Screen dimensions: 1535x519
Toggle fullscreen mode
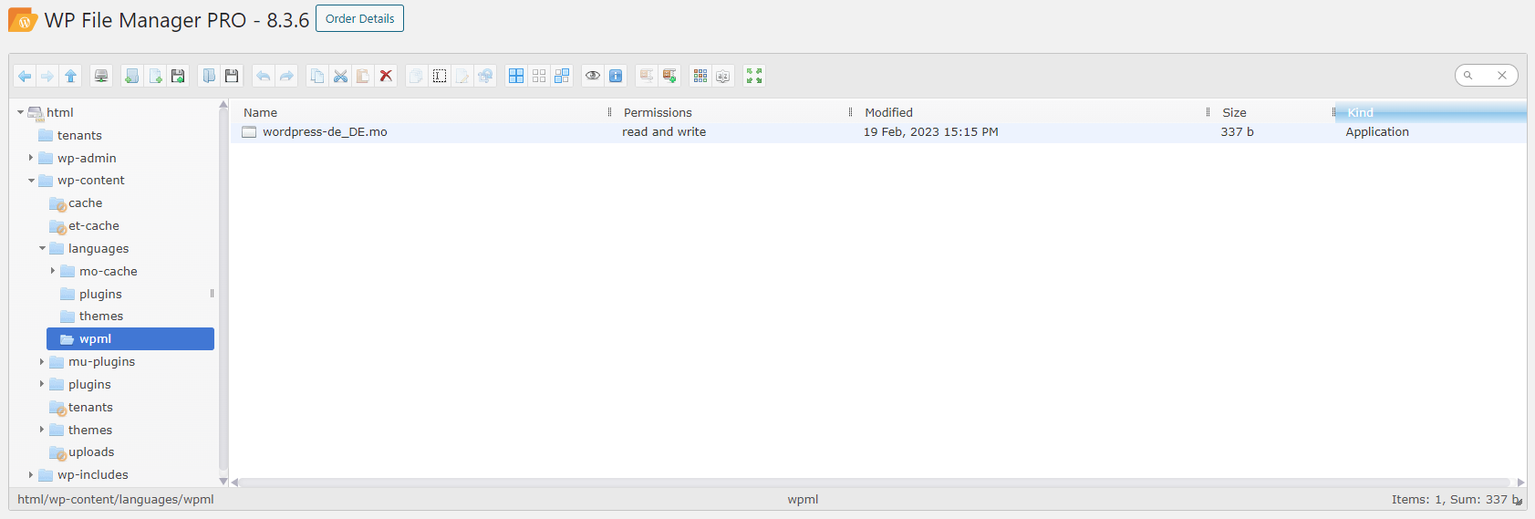click(x=754, y=76)
